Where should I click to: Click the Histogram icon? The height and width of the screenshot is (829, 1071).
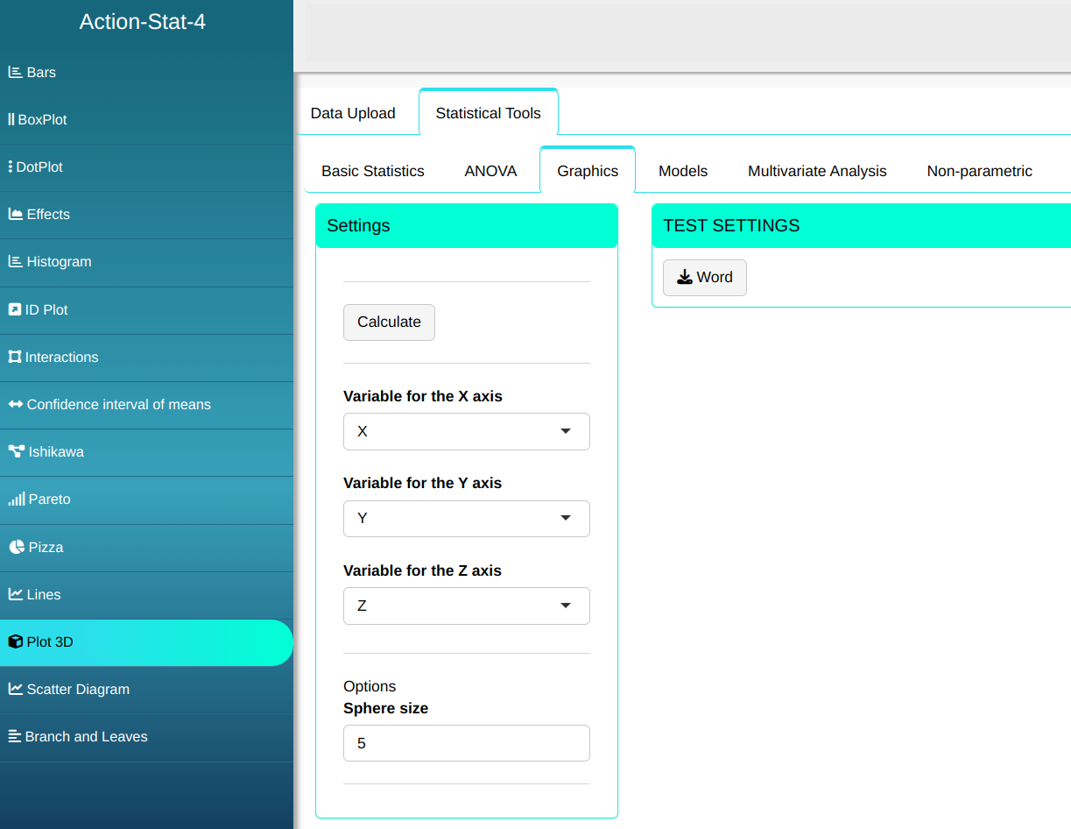[x=16, y=262]
